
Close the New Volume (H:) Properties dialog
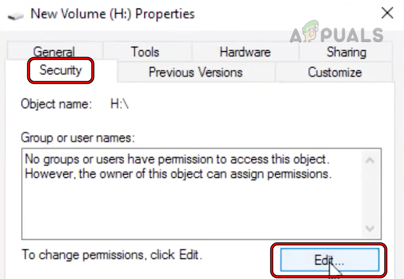(387, 13)
